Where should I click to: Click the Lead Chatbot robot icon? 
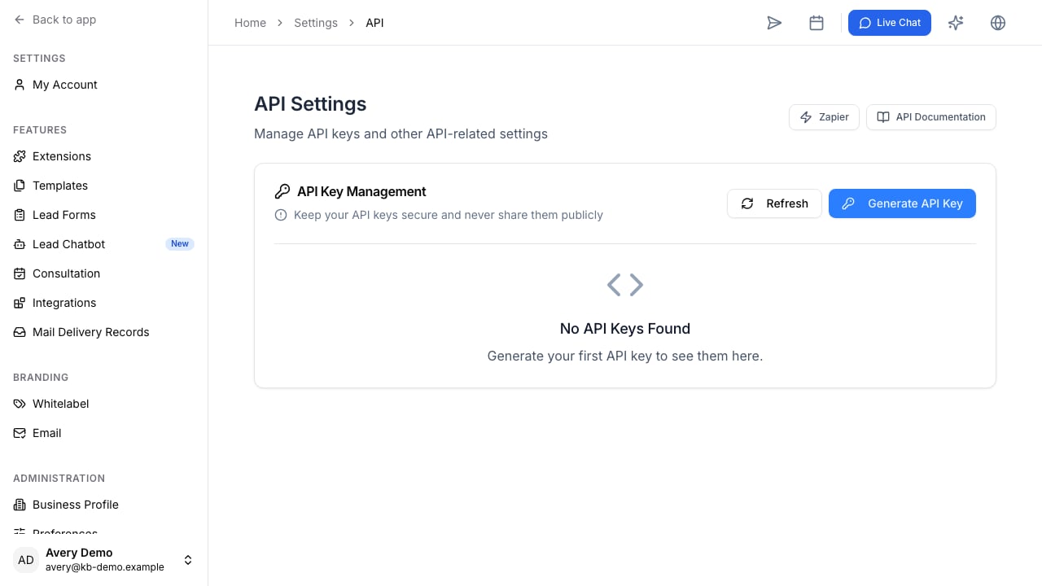coord(20,244)
